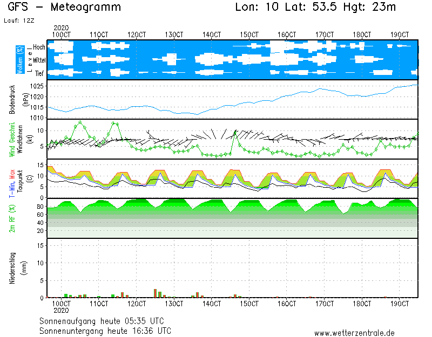
Task: Click the 1025 pressure tick label
Action: (37, 86)
